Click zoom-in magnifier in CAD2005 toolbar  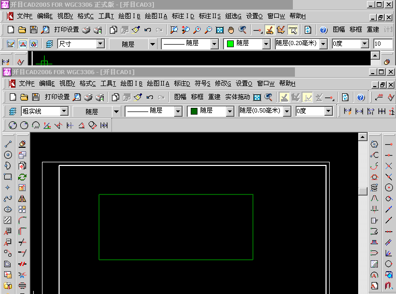[x=197, y=30]
